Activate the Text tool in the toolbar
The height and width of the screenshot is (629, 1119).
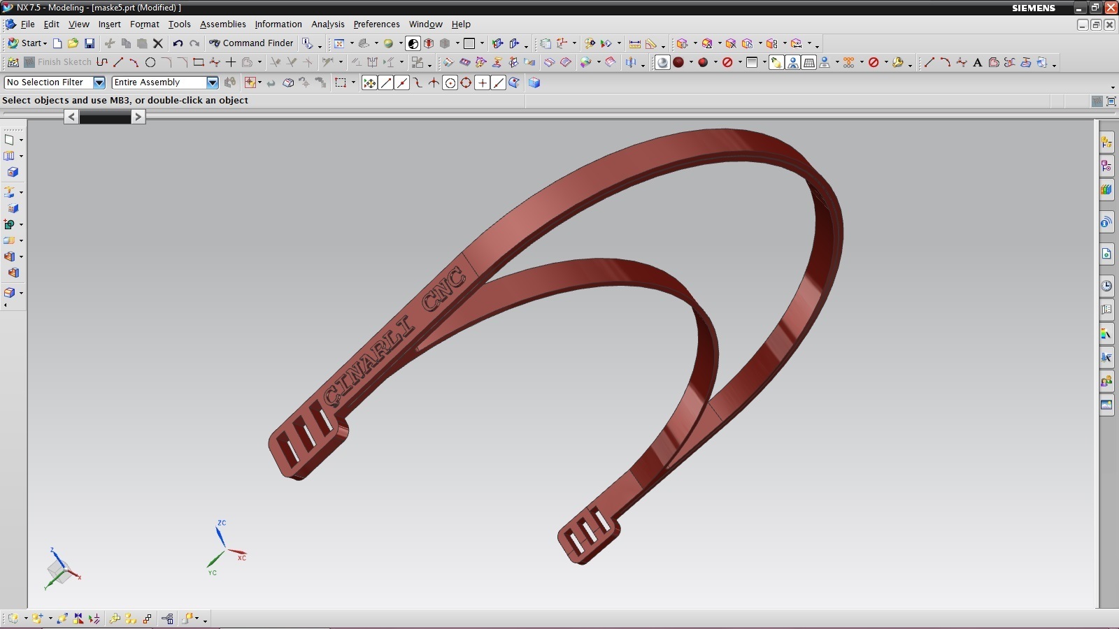coord(978,62)
